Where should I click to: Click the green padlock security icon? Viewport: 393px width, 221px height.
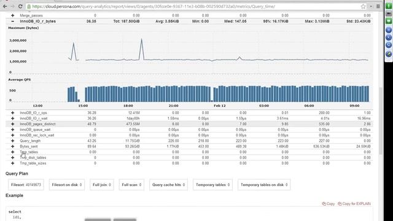29,7
